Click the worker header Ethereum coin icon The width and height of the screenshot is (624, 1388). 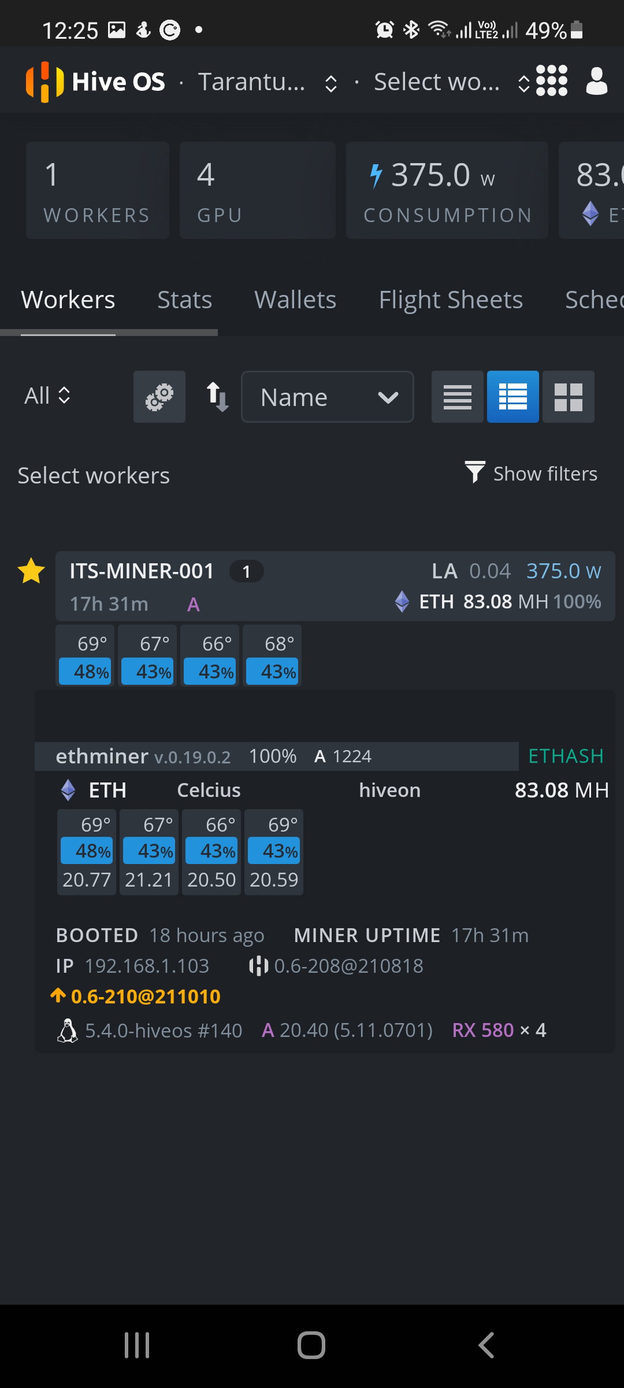(402, 601)
